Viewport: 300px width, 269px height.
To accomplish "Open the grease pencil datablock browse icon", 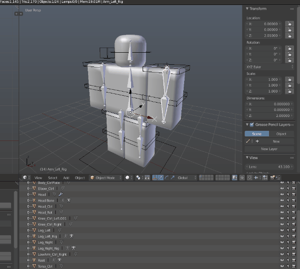I will 250,141.
